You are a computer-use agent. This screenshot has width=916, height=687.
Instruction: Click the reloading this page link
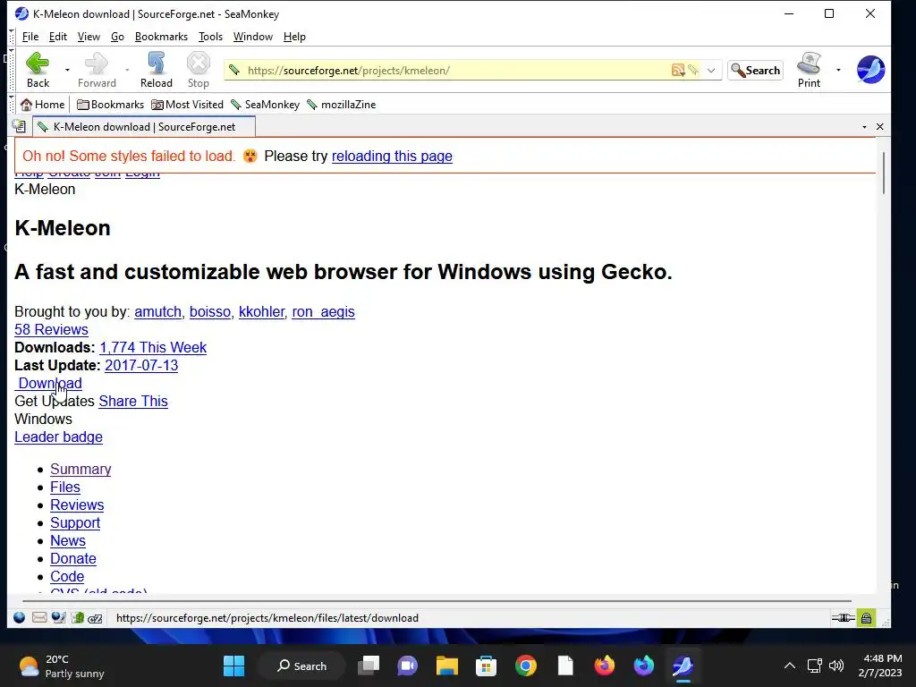(392, 156)
